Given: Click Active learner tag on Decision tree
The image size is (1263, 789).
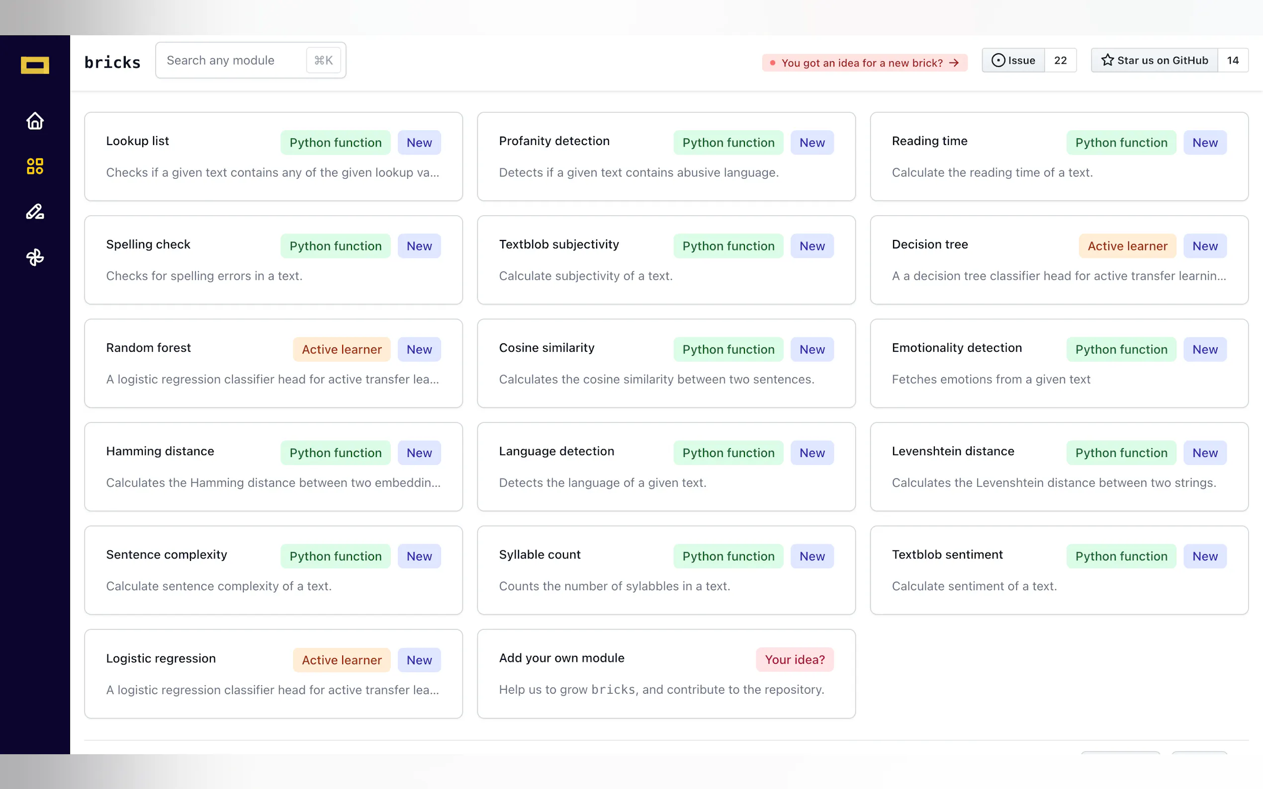Looking at the screenshot, I should (1127, 246).
